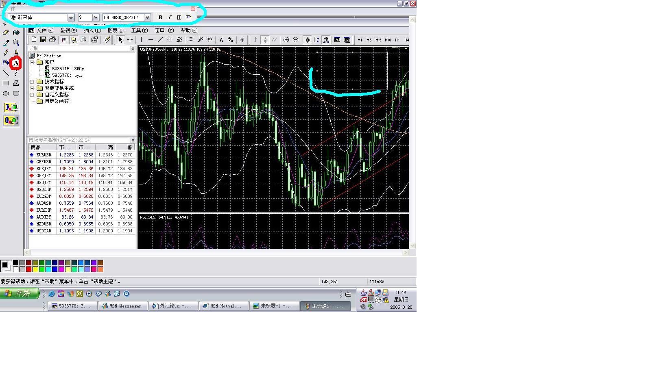This screenshot has width=659, height=390.
Task: Switch to 外汇论坛 taskbar button
Action: point(174,306)
